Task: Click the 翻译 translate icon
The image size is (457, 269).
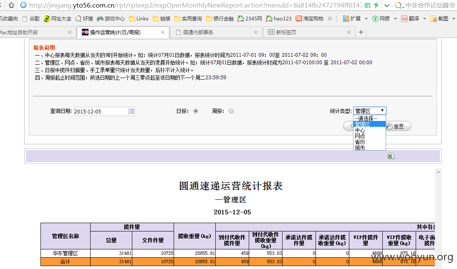Action: [x=404, y=19]
